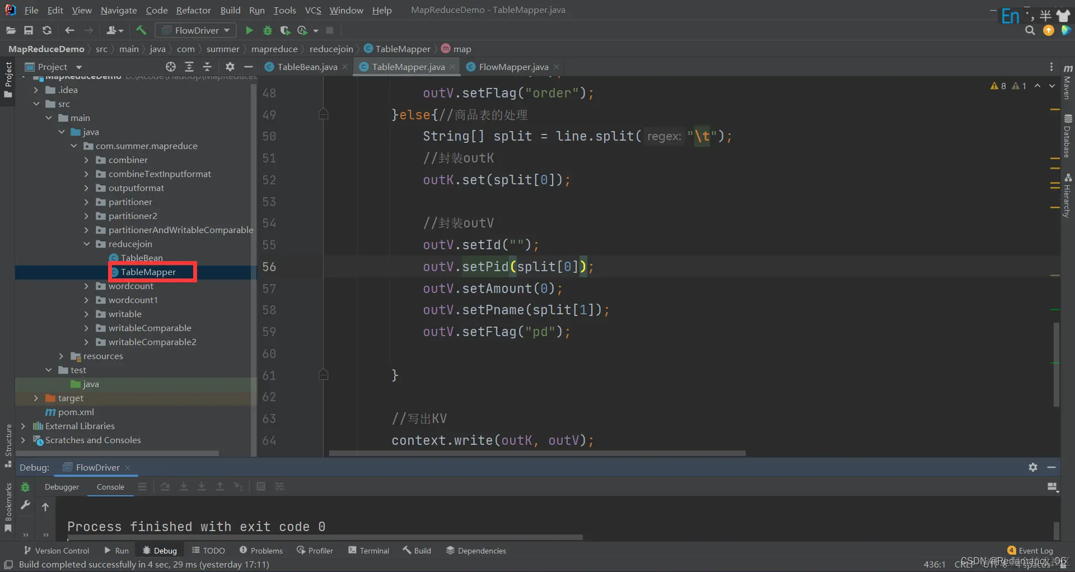Collapse the reducejoin package
This screenshot has width=1075, height=572.
(86, 244)
